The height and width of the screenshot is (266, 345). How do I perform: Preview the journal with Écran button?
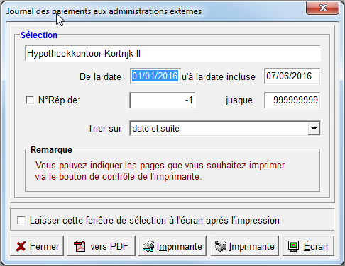coord(308,246)
